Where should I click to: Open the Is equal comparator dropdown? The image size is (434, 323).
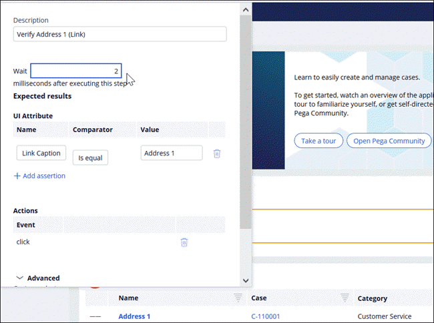click(x=90, y=157)
